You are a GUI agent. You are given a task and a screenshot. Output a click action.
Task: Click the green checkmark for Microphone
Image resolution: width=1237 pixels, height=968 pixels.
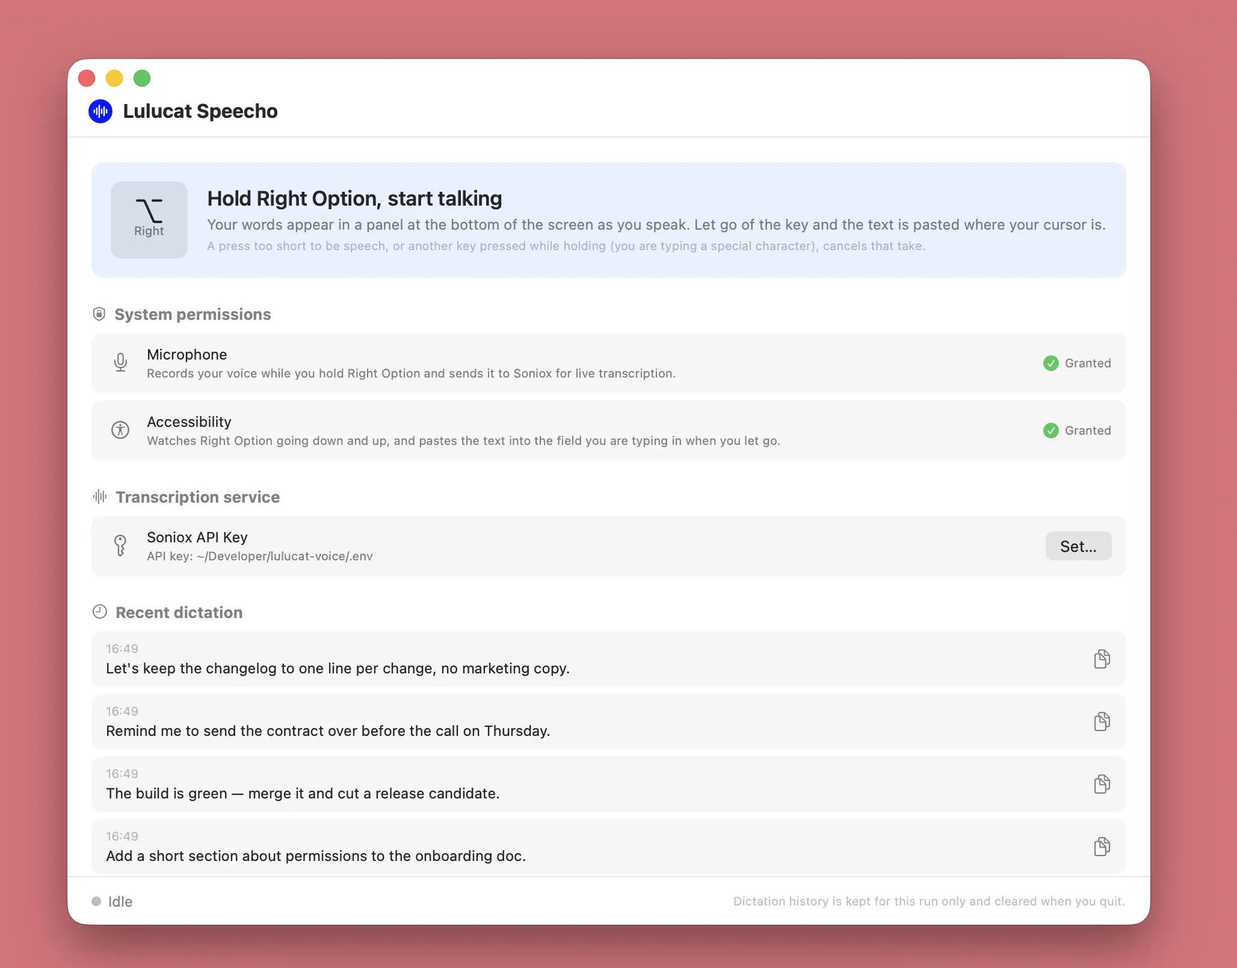coord(1051,363)
